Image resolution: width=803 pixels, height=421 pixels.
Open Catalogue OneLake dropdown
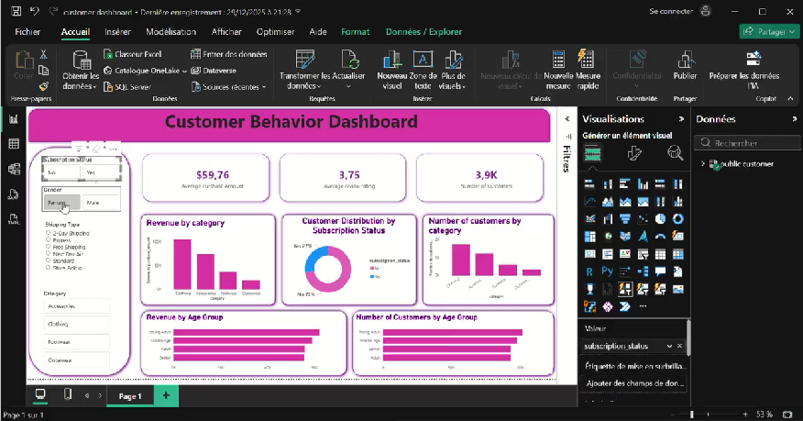pos(184,72)
